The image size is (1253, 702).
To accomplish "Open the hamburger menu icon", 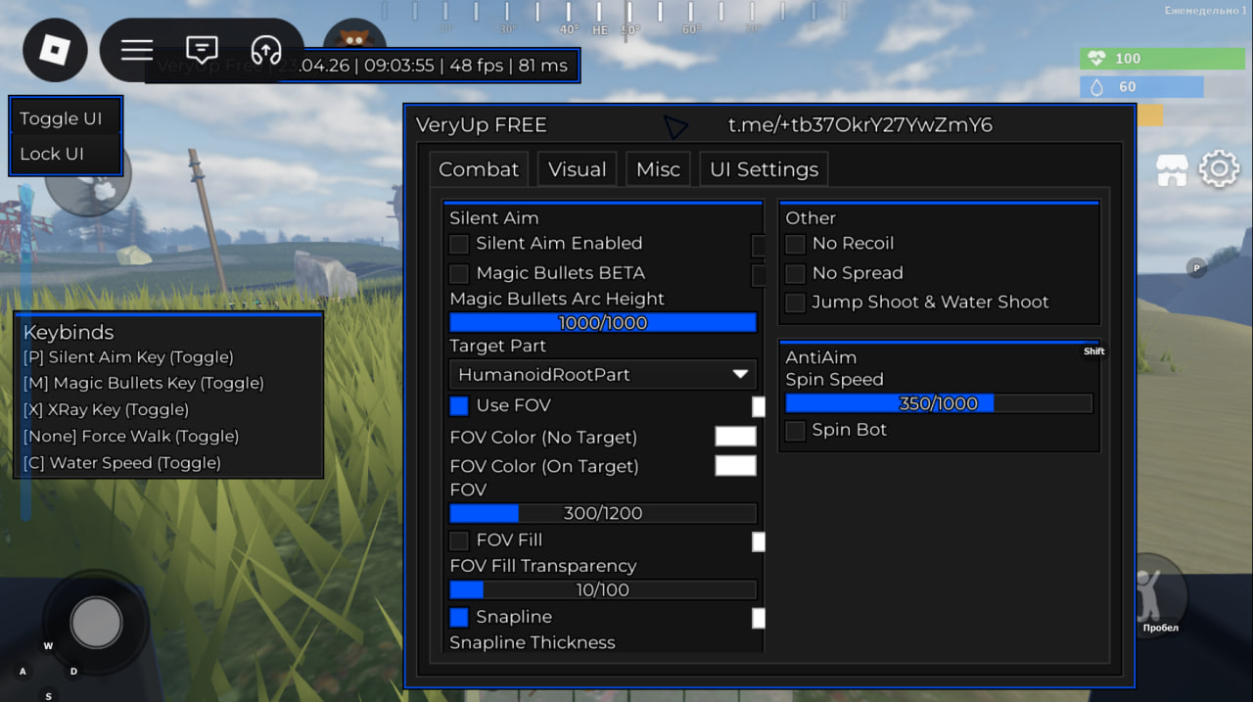I will click(x=137, y=50).
